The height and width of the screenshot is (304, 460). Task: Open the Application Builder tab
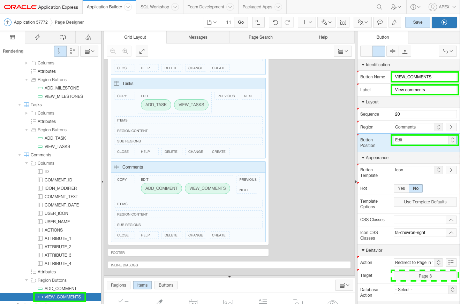coord(104,7)
